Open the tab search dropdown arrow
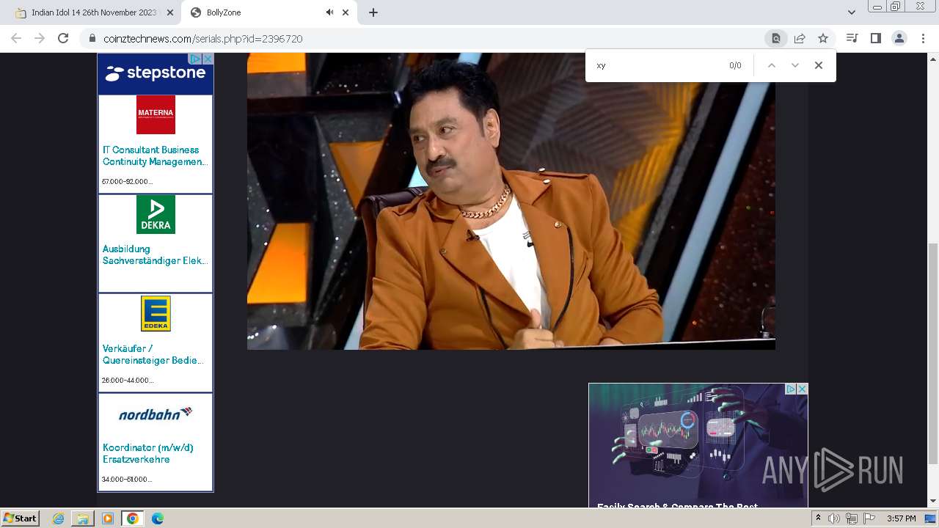Viewport: 939px width, 528px height. pos(851,12)
